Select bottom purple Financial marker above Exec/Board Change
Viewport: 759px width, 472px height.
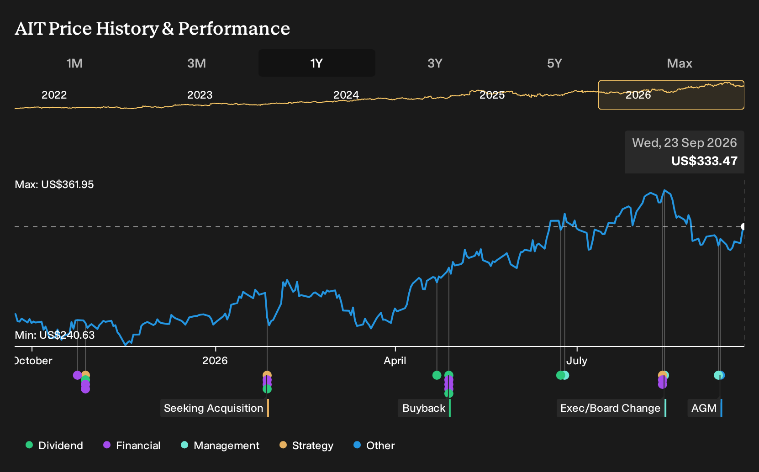pos(663,384)
